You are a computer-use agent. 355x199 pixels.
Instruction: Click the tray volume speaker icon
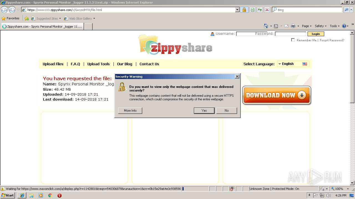(x=329, y=195)
